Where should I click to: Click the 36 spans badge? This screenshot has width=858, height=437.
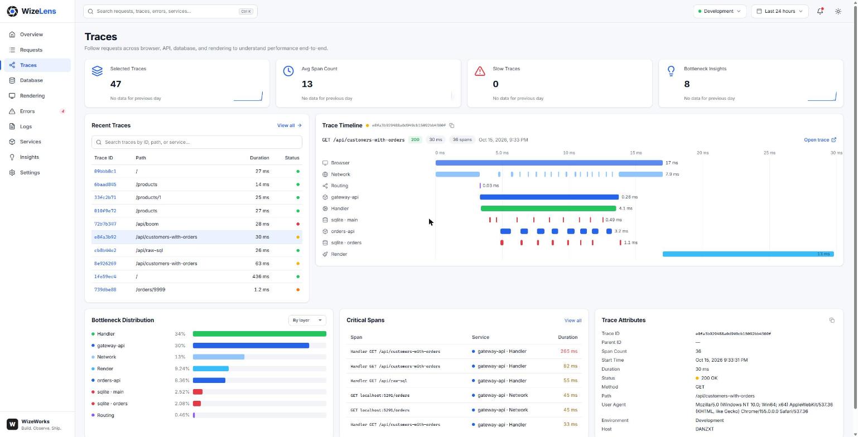click(462, 140)
